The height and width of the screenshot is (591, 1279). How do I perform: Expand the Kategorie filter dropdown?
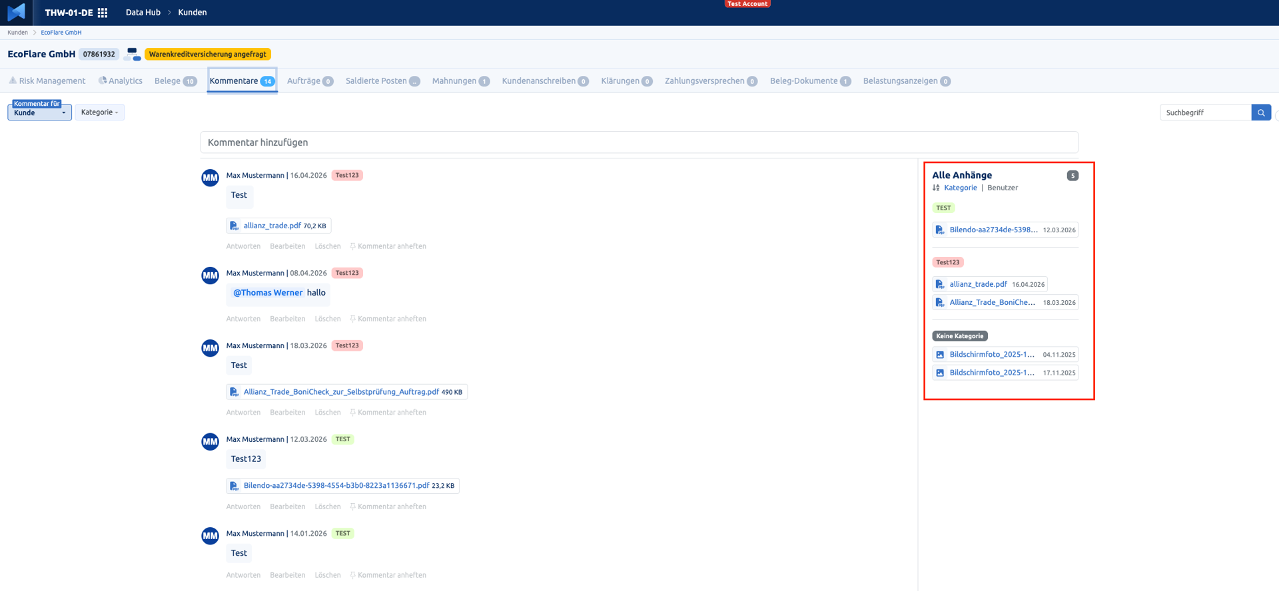(100, 112)
